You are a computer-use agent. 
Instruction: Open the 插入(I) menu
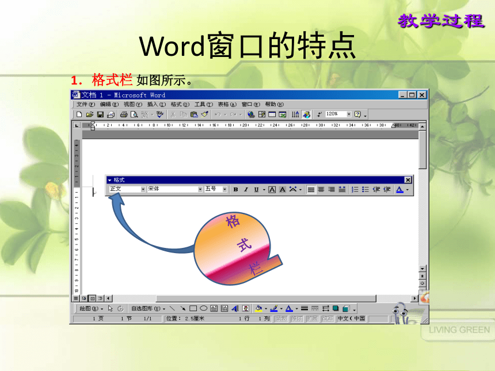click(x=156, y=104)
